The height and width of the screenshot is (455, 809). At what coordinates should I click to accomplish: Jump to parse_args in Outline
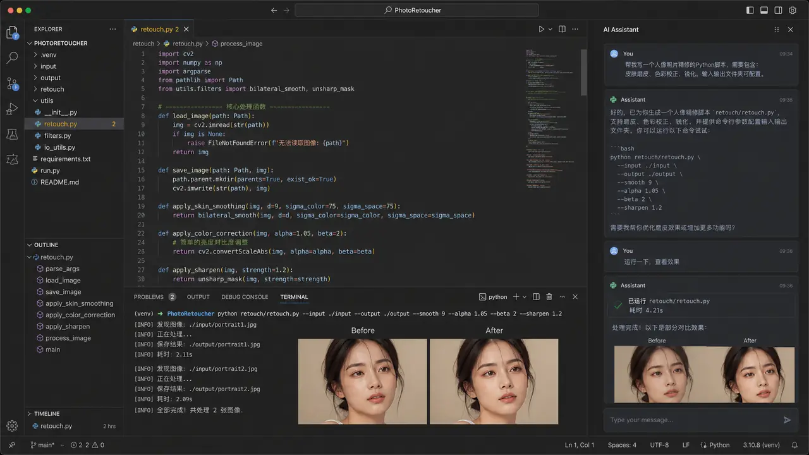point(75,269)
